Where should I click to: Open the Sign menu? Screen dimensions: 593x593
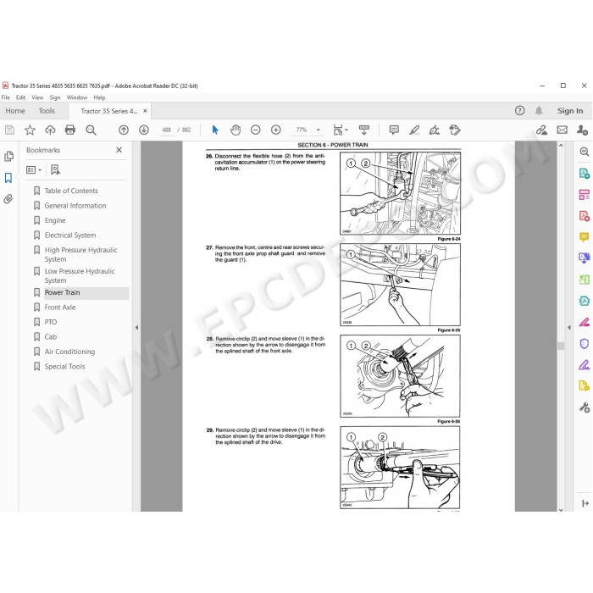55,97
